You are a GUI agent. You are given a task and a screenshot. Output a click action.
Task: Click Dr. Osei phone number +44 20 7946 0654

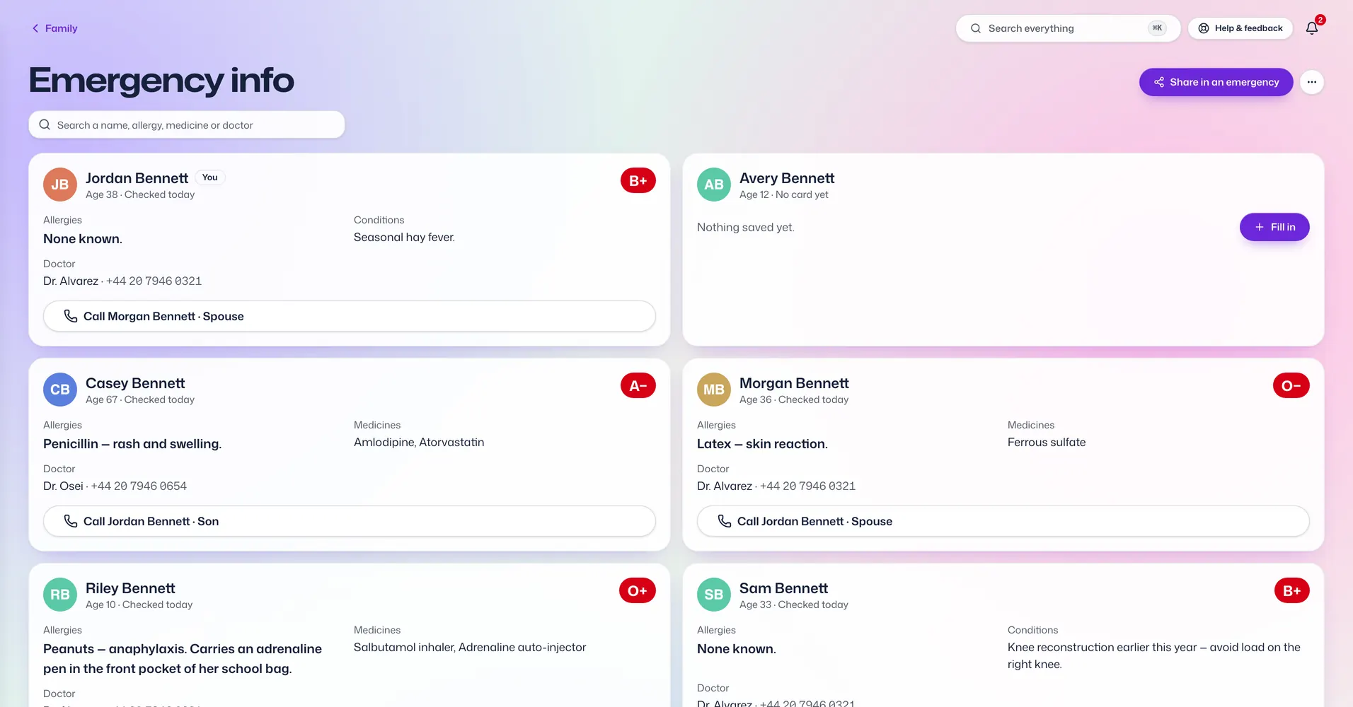click(139, 486)
